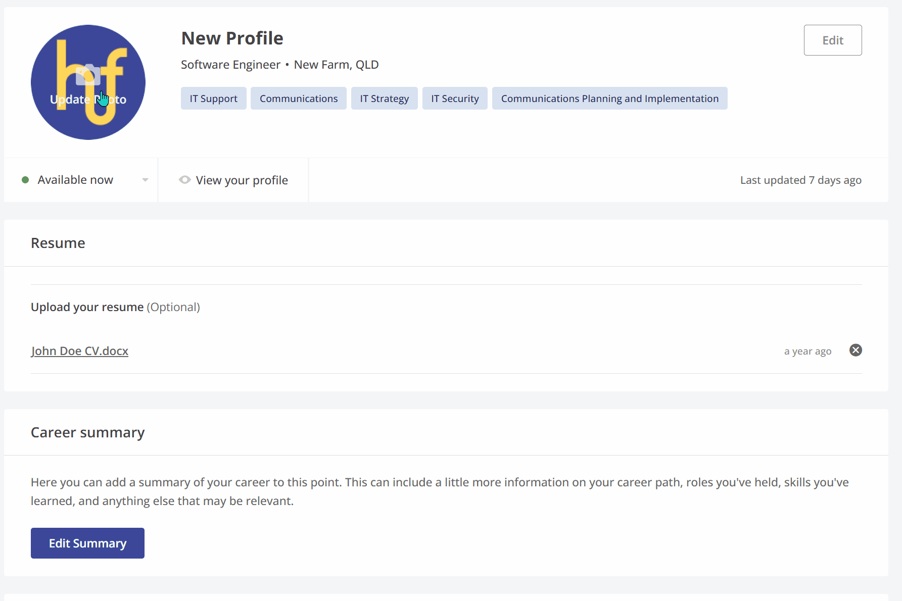The width and height of the screenshot is (902, 601).
Task: Select Communications Planning and Implementation tag
Action: (609, 98)
